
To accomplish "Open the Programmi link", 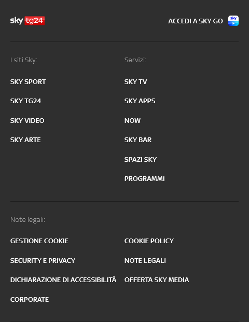I will (x=145, y=179).
